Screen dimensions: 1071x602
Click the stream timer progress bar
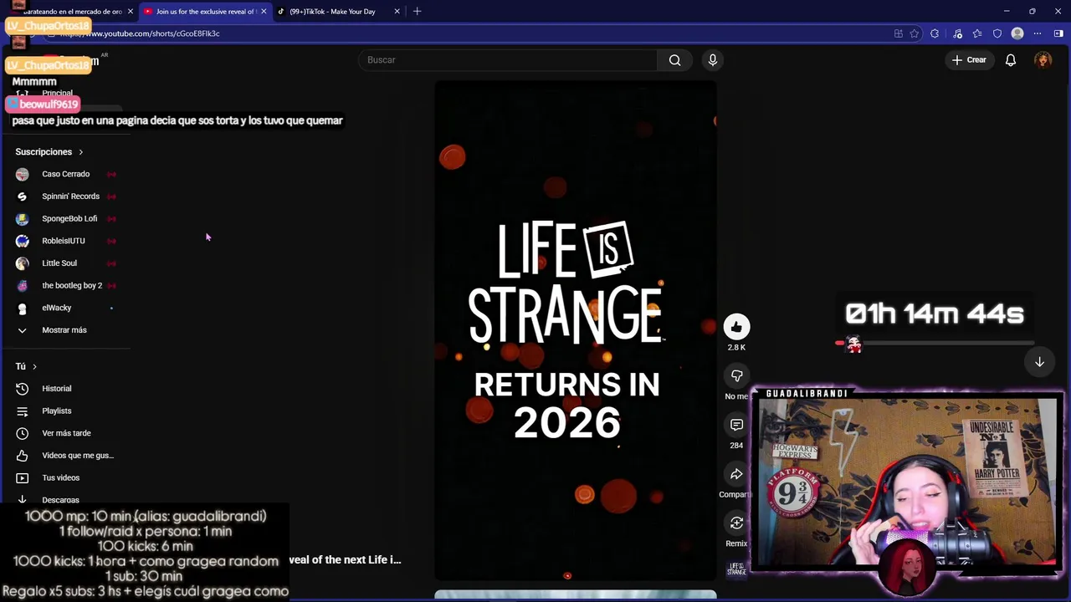tap(935, 343)
